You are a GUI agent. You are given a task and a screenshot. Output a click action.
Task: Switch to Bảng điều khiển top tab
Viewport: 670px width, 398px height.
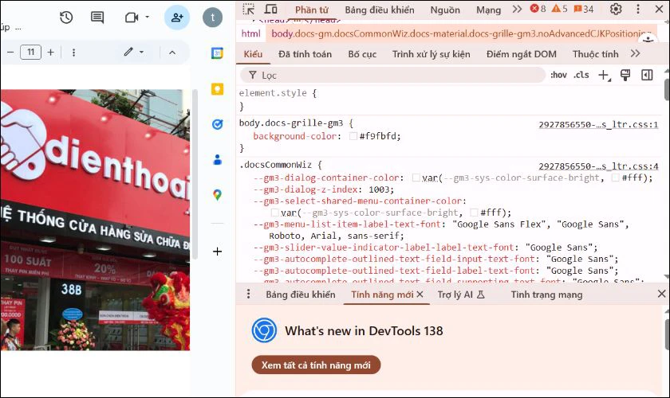(x=380, y=10)
